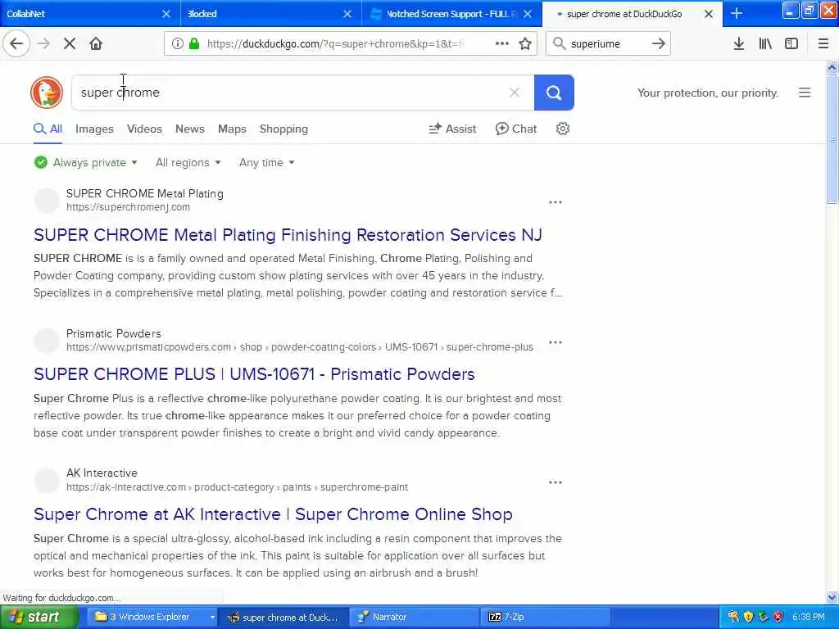Open Narrator from the taskbar
This screenshot has height=629, width=839.
(x=415, y=618)
